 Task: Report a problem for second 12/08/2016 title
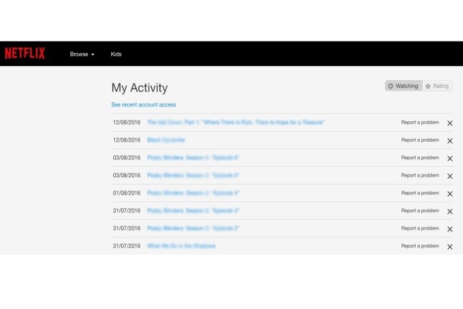420,140
